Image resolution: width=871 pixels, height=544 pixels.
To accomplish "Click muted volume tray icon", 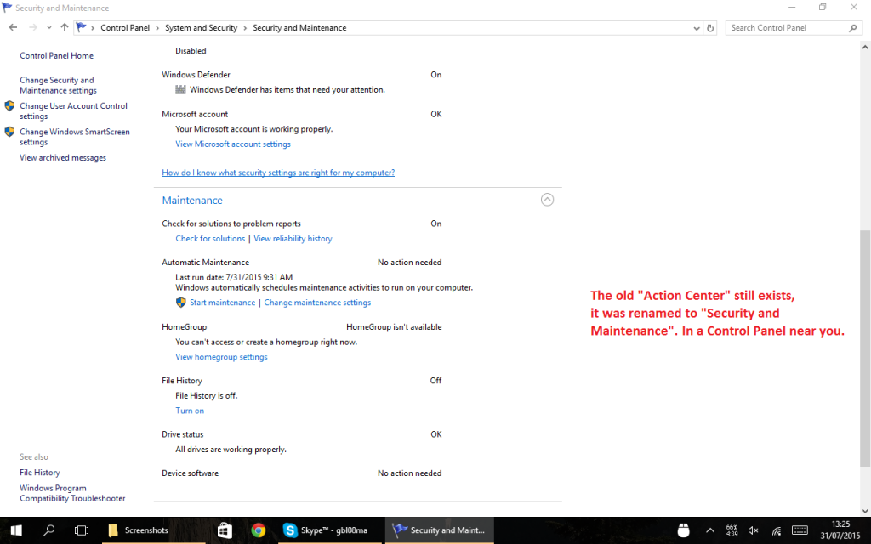I will 754,530.
